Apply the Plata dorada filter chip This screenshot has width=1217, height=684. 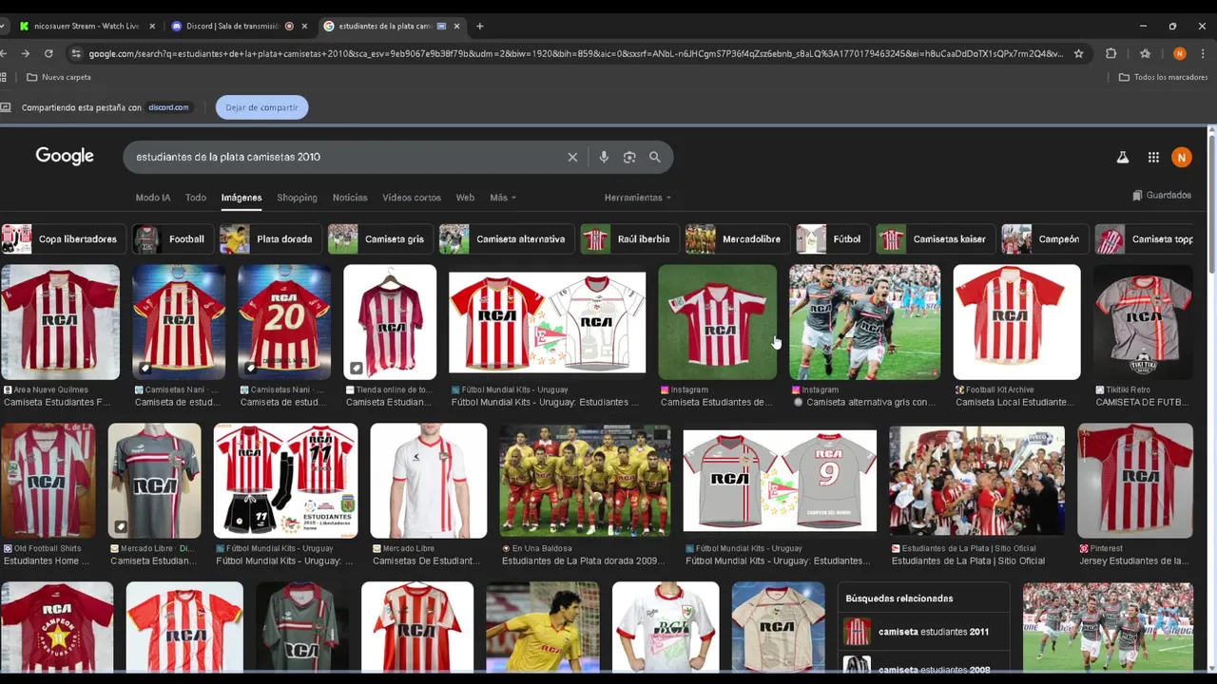point(269,239)
